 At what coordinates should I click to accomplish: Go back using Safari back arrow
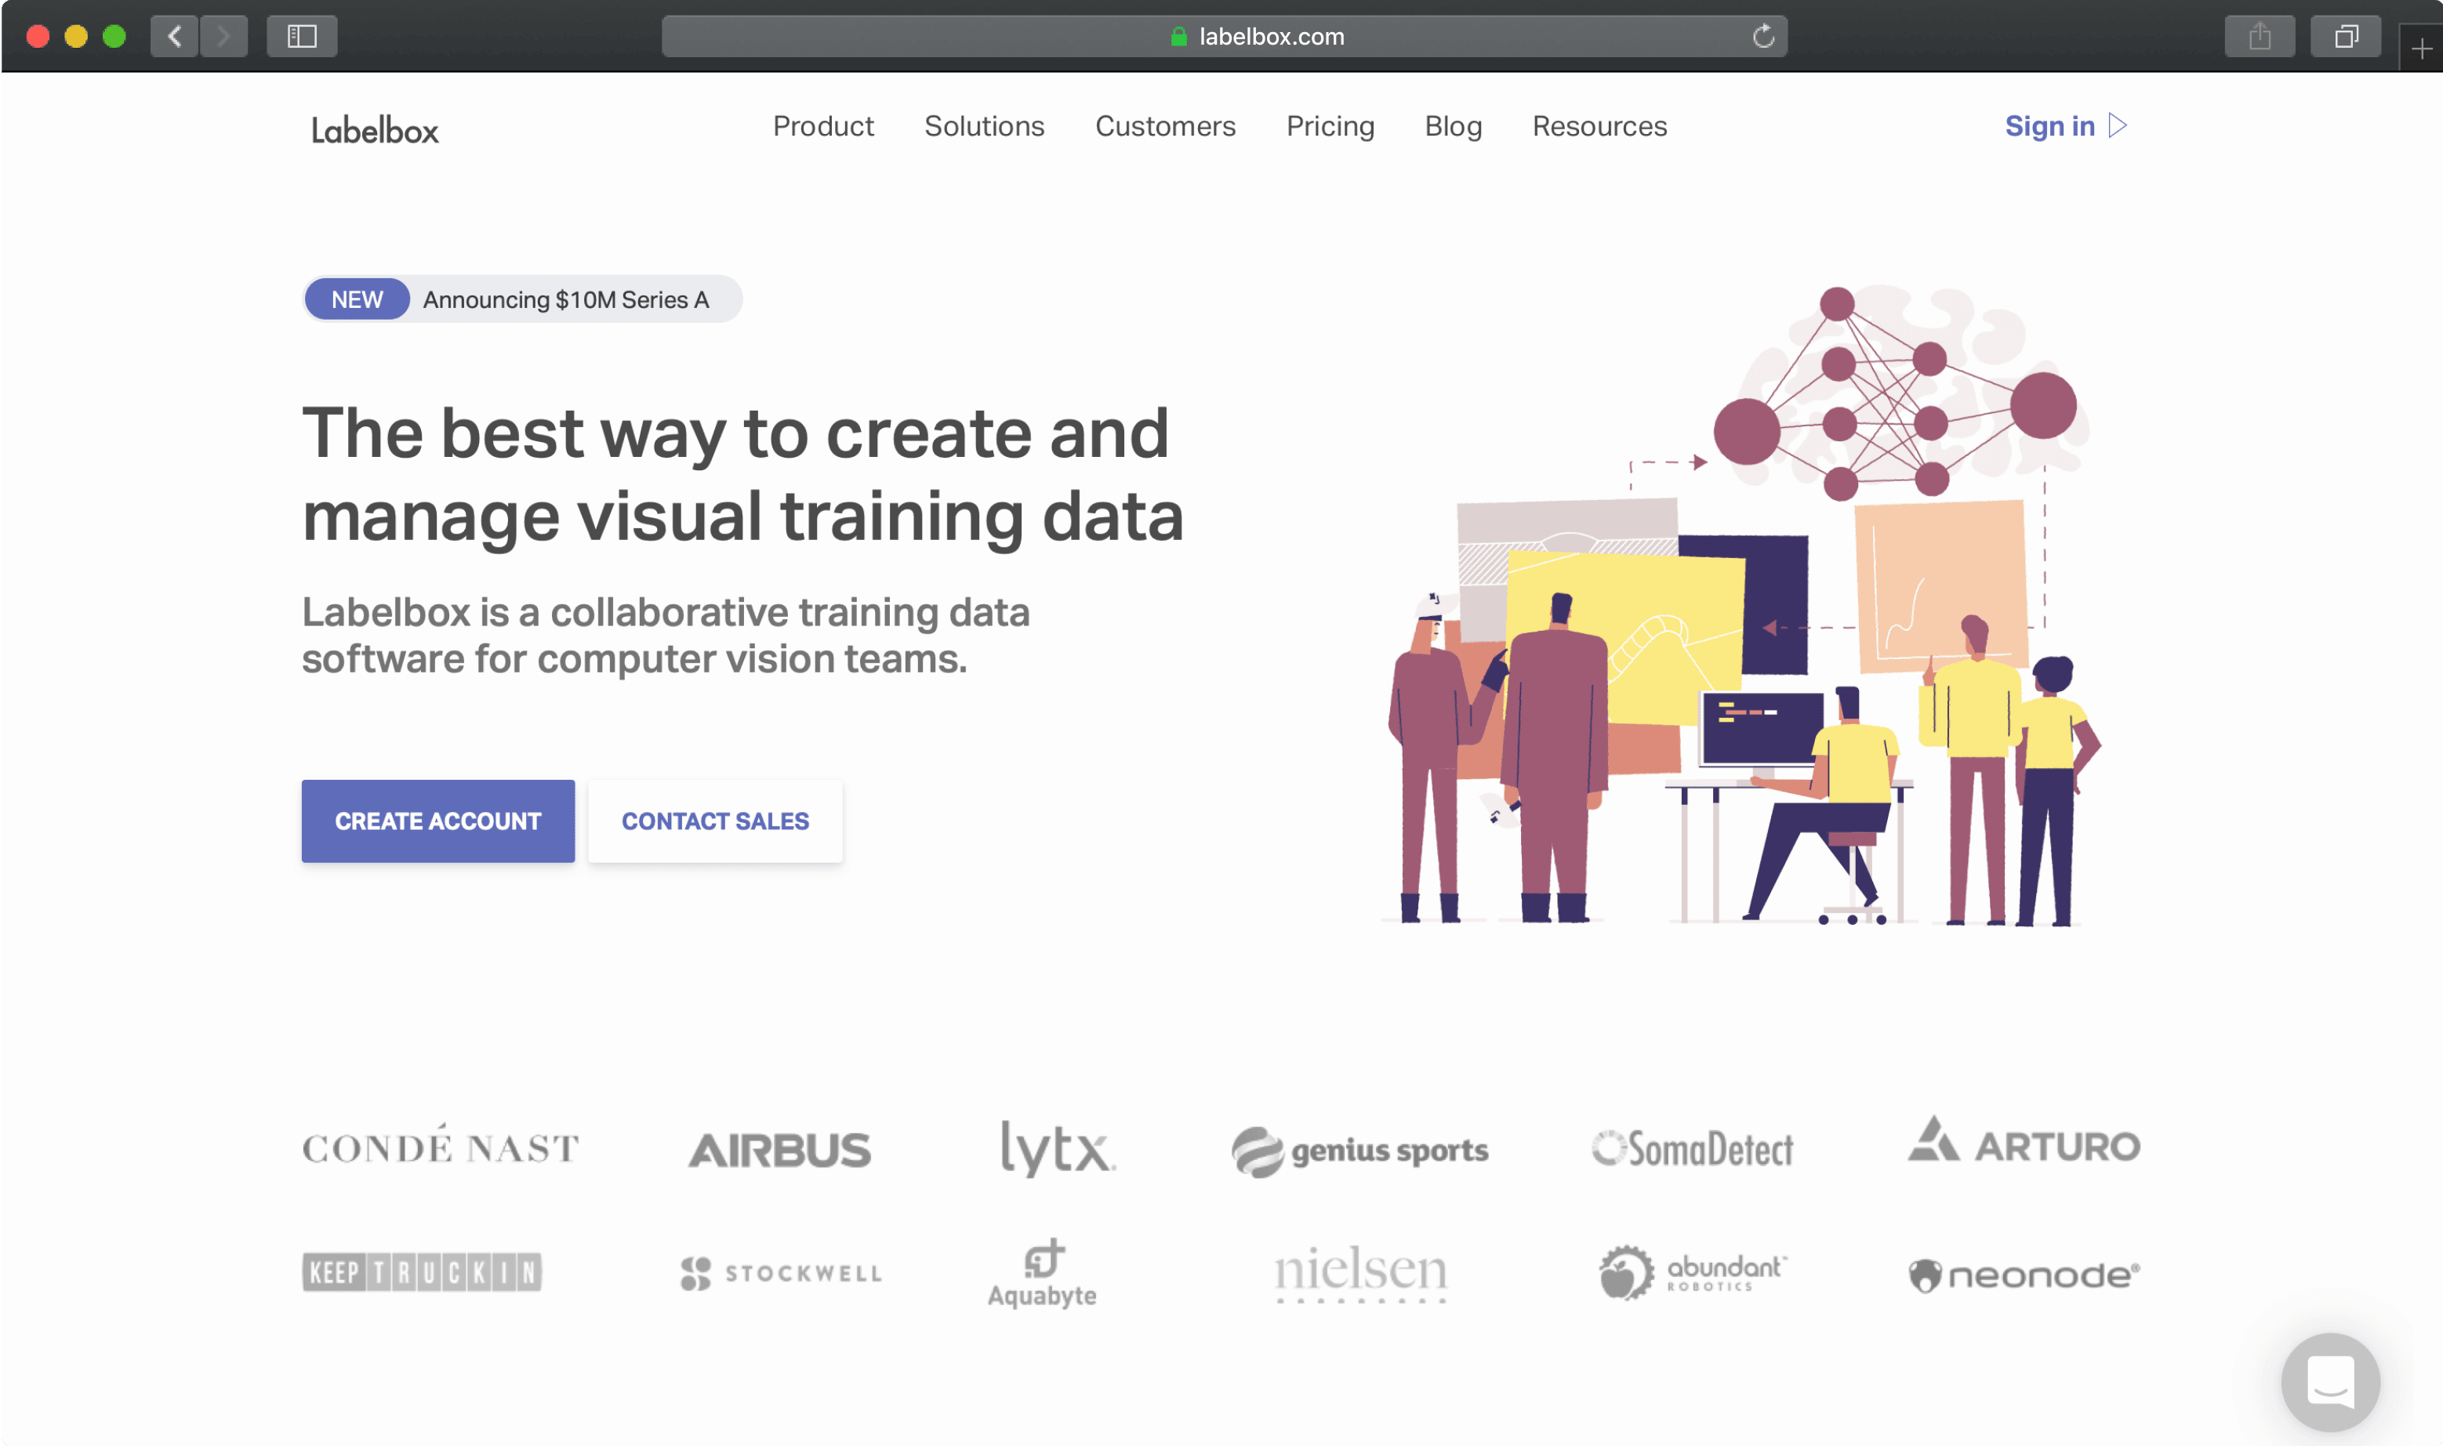point(174,36)
